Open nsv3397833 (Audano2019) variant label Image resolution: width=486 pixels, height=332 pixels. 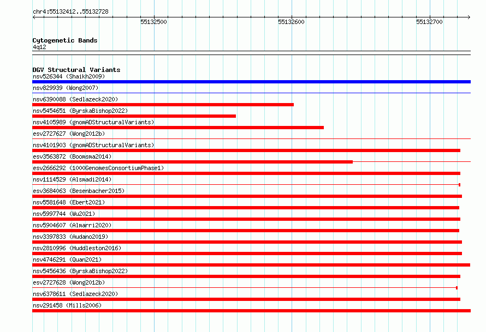pyautogui.click(x=70, y=237)
